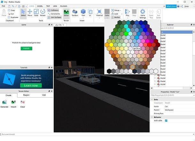Click the green Publish button
Viewport: 195px width, 141px height.
pos(26,48)
